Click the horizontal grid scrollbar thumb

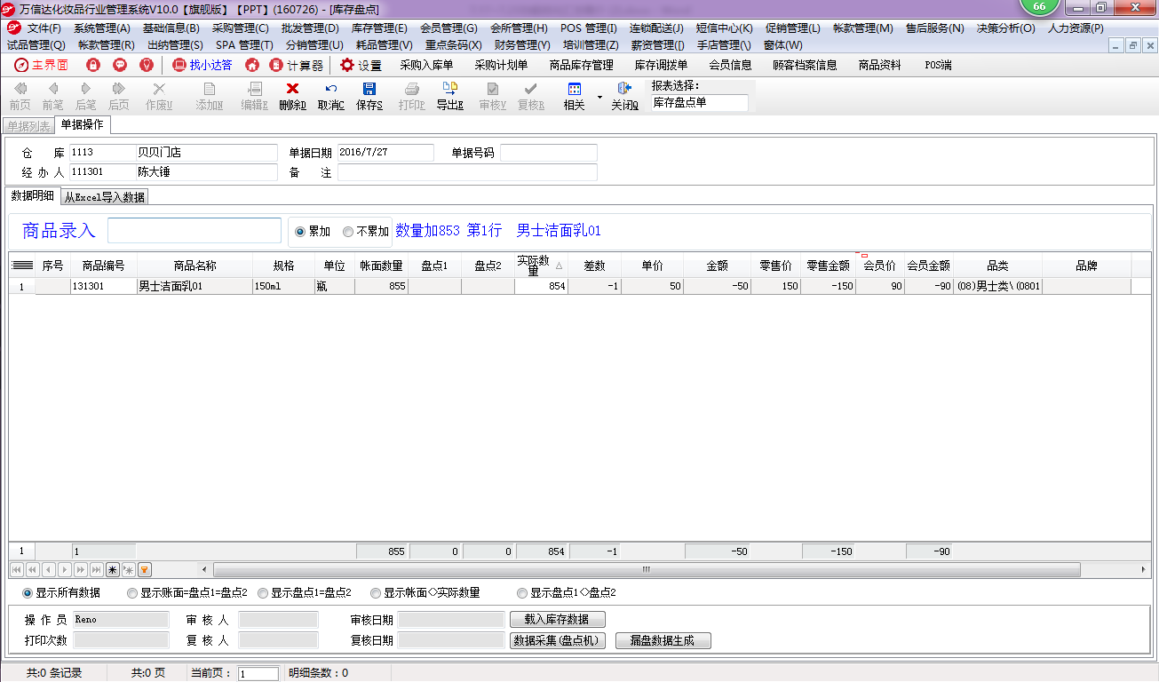[x=647, y=569]
